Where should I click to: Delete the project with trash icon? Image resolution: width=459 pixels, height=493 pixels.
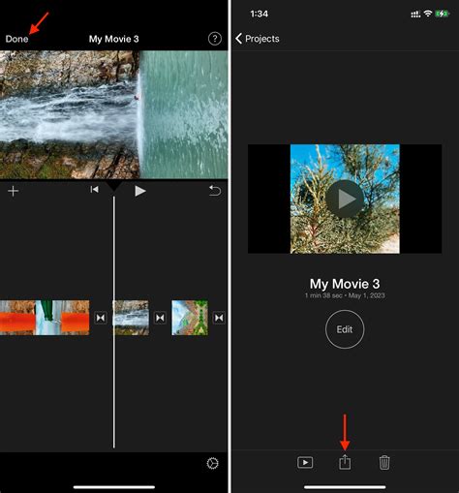[x=384, y=462]
